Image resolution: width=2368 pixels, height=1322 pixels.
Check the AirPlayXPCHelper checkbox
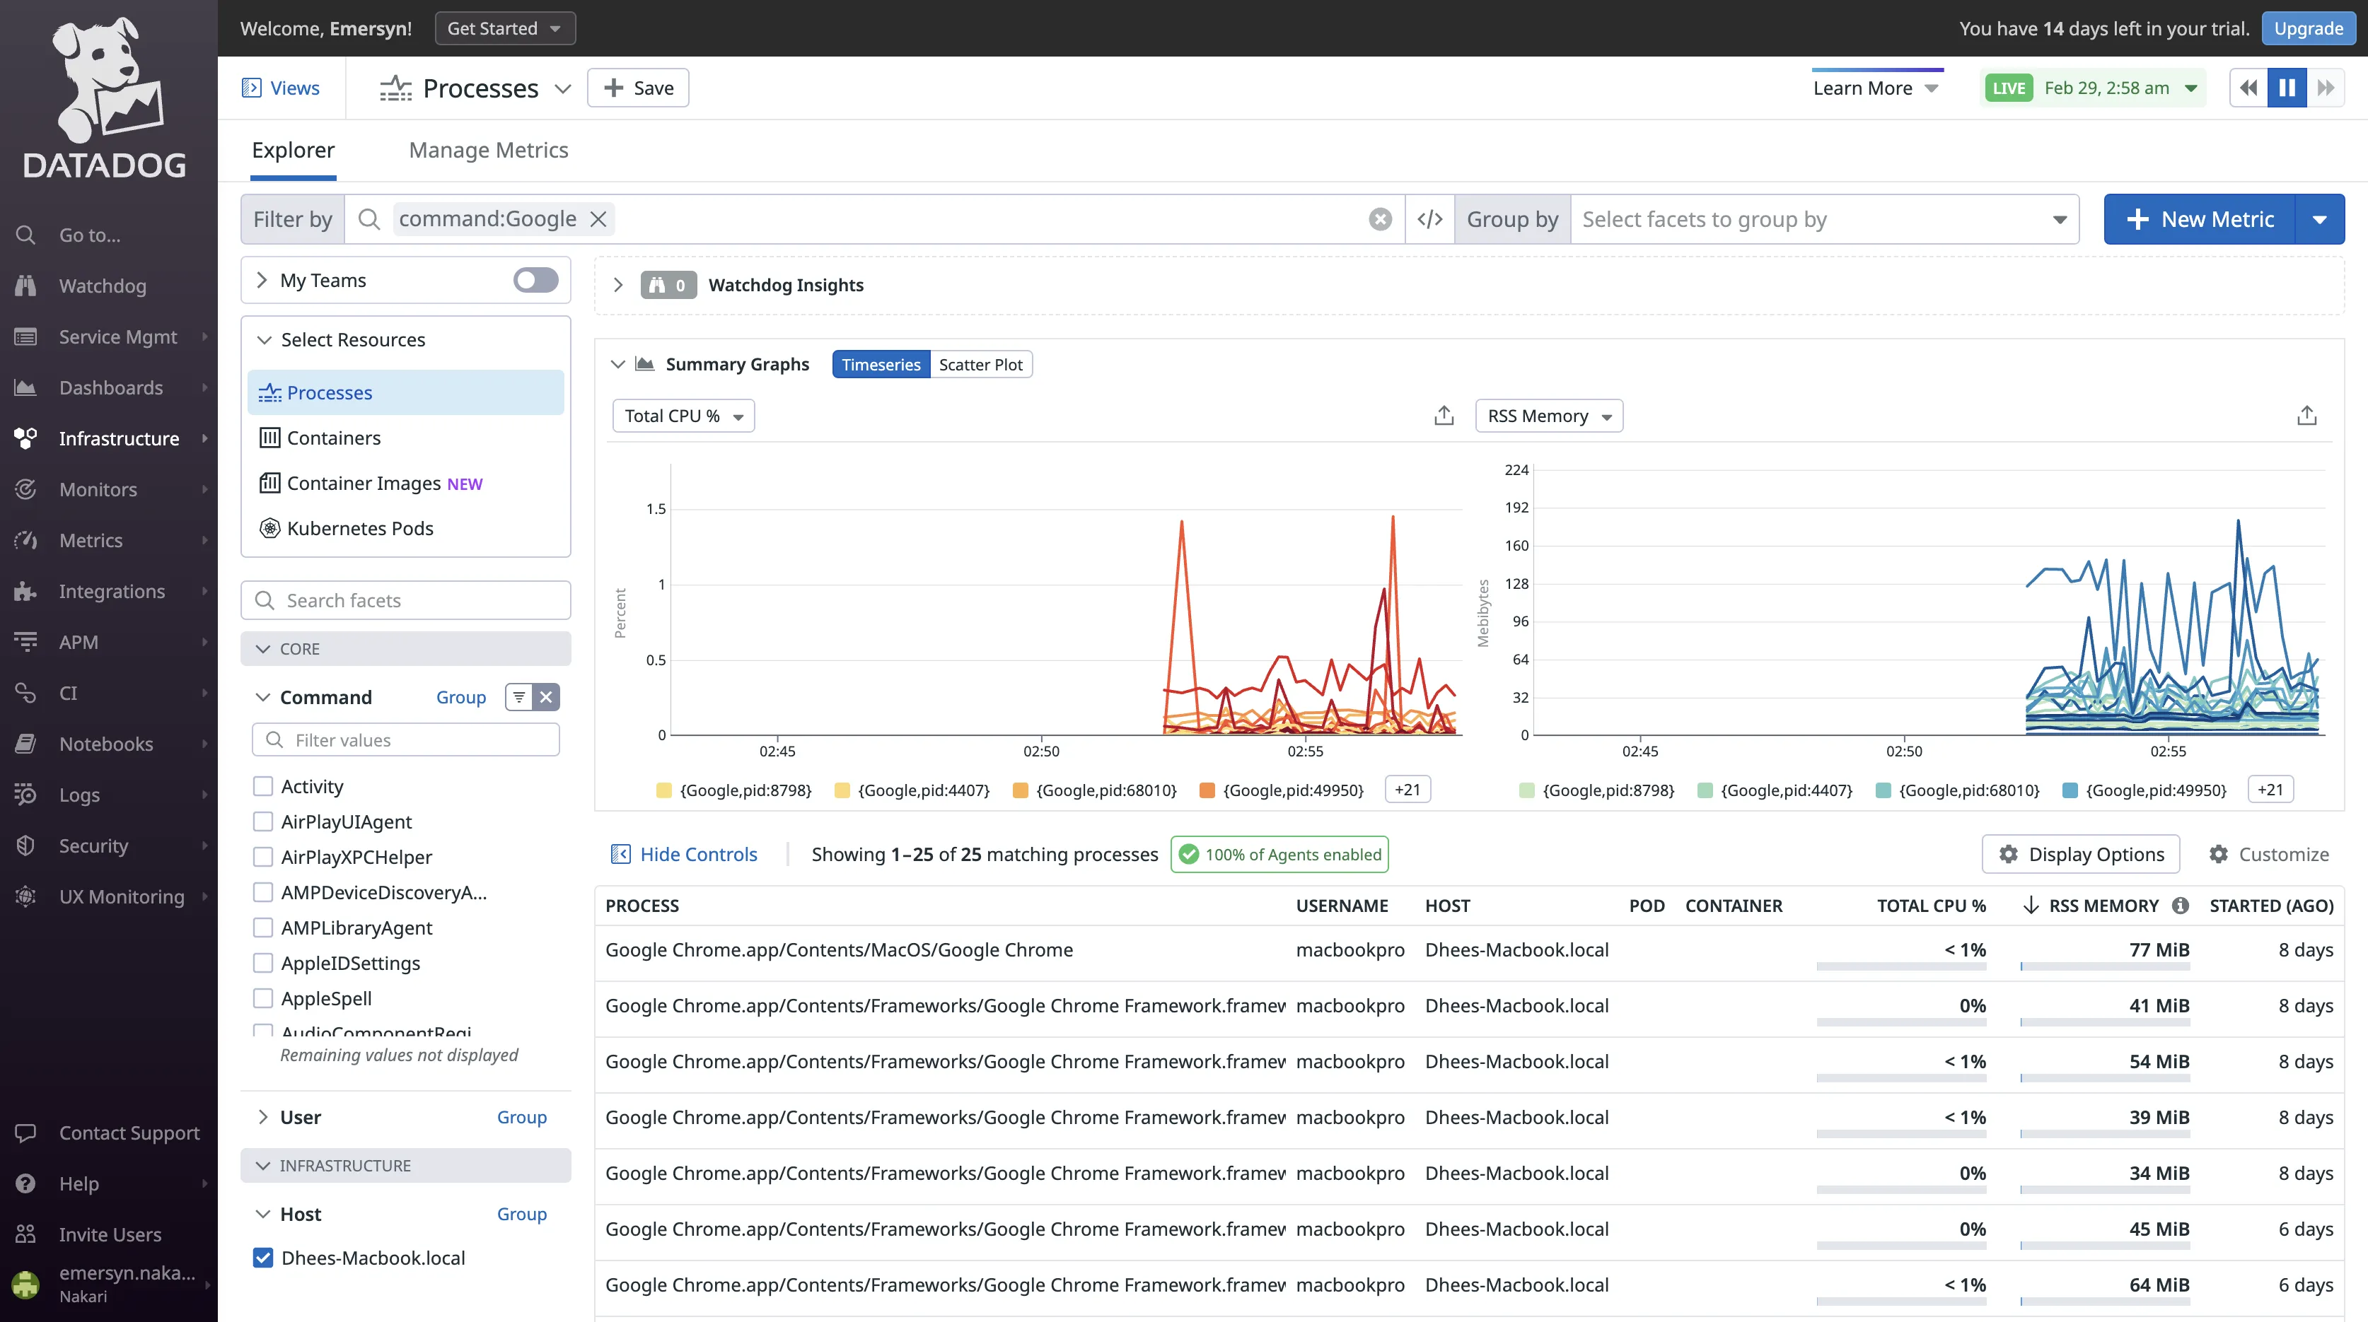pyautogui.click(x=263, y=857)
